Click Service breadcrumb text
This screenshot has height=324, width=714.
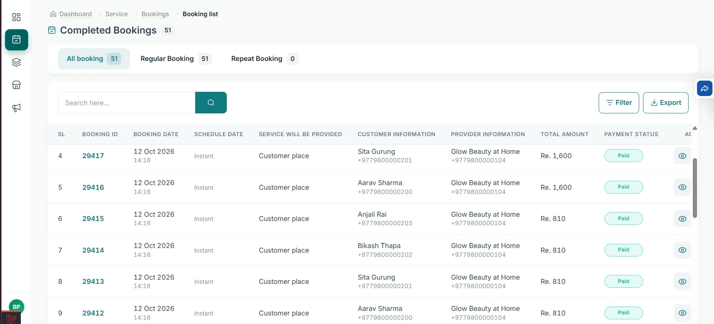(x=116, y=14)
